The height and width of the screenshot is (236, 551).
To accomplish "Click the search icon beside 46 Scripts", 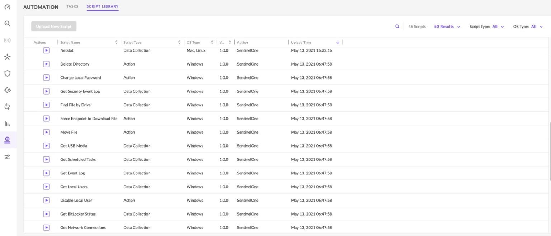I will (x=397, y=27).
